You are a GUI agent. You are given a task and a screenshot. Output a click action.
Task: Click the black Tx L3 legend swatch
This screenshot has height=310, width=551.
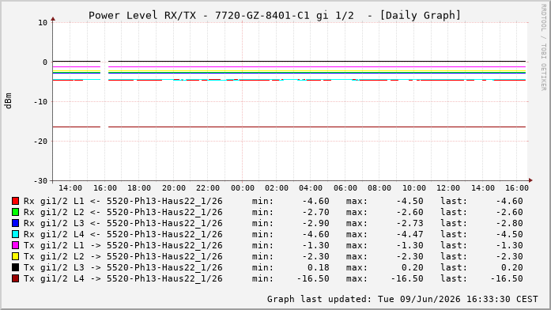tap(16, 267)
